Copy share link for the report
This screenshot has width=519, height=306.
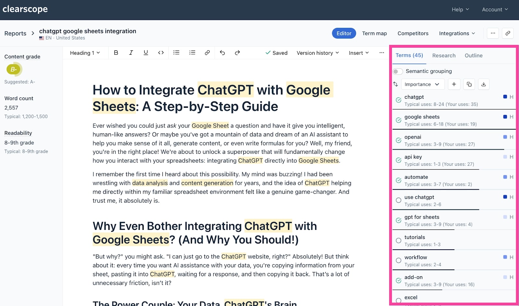[508, 33]
